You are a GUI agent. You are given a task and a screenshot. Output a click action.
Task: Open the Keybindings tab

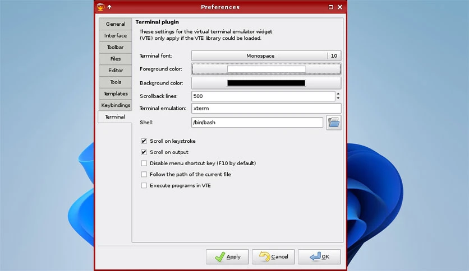pos(116,105)
